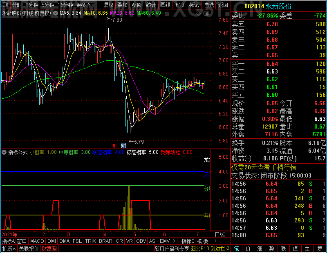This screenshot has width=327, height=253.
Task: Switch indicator to MACD
Action: click(37, 241)
